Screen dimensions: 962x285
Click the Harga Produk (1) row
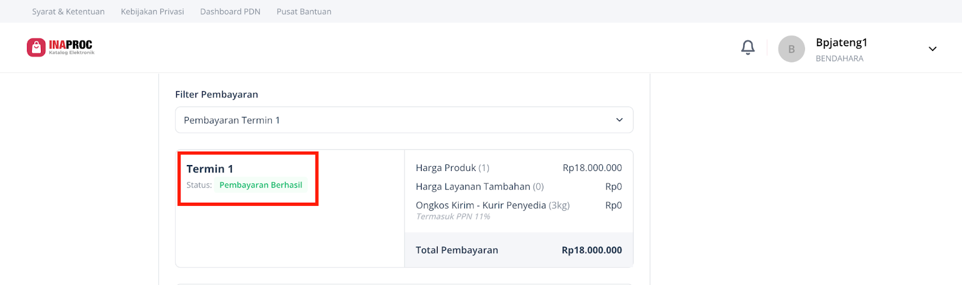(x=519, y=168)
